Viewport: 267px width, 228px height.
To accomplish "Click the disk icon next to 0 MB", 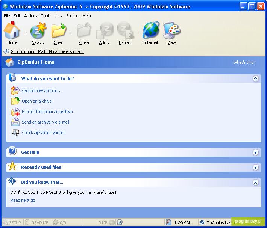I will 112,222.
